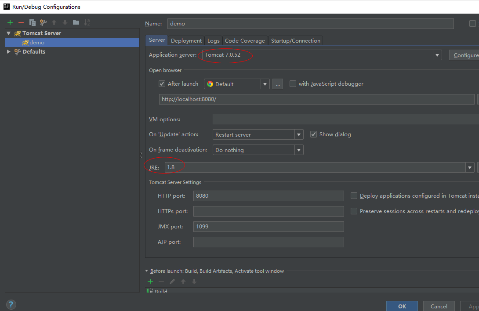Open the Code Coverage tab
Image resolution: width=479 pixels, height=311 pixels.
245,40
